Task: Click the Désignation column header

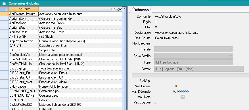Action: click(x=80, y=9)
